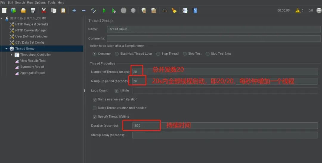Choose Stop Test Now radio option
This screenshot has height=163, width=322.
click(x=208, y=54)
